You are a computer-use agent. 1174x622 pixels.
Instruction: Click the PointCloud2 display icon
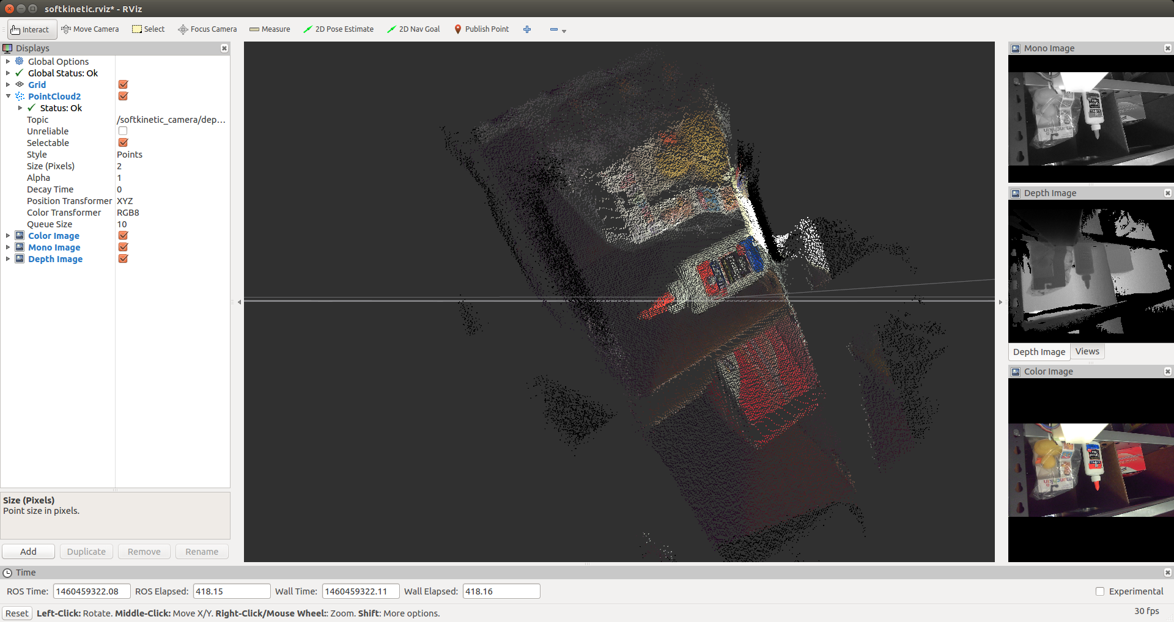tap(20, 96)
